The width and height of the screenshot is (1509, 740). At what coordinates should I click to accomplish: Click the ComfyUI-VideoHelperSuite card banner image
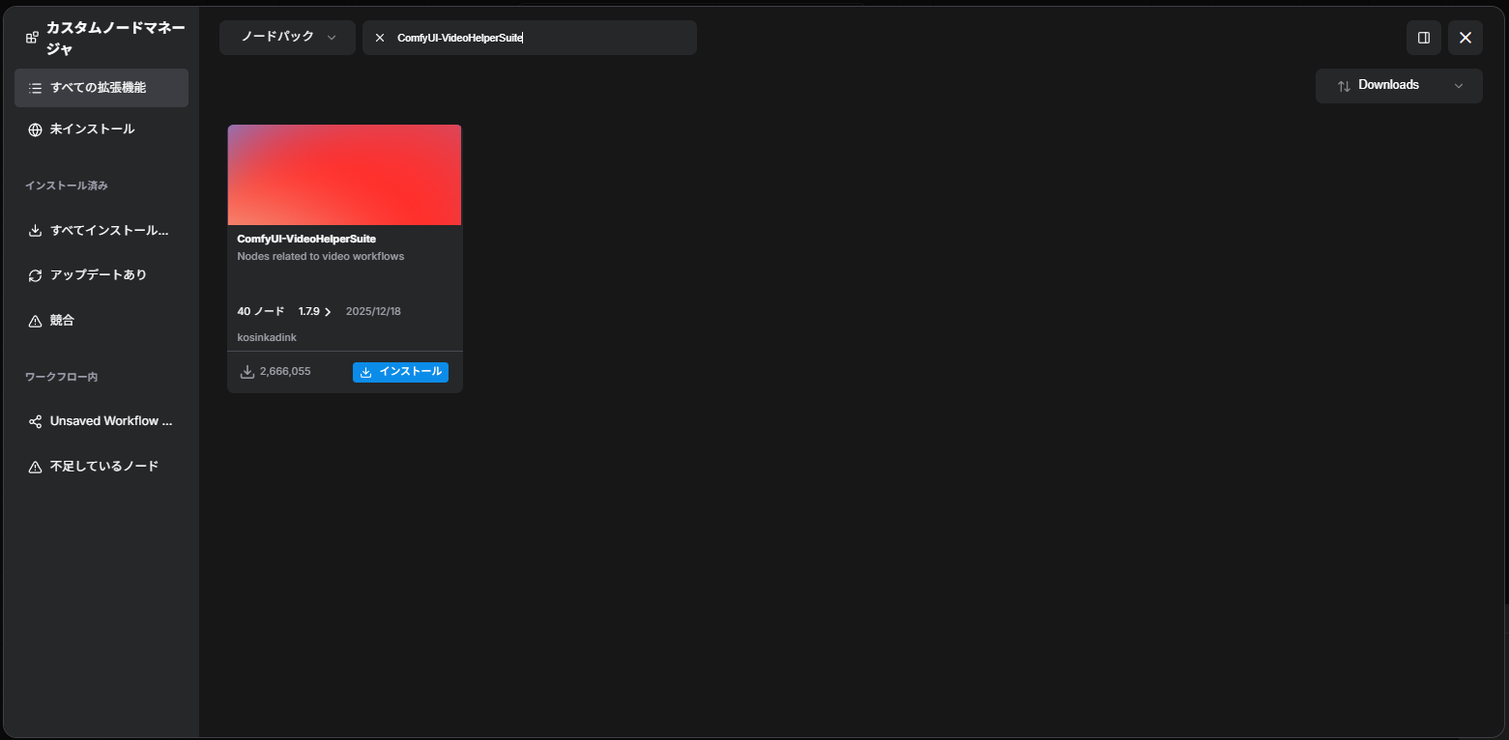[x=344, y=175]
